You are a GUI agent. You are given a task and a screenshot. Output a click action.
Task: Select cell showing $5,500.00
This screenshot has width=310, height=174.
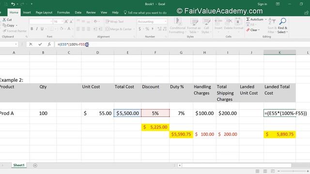127,113
